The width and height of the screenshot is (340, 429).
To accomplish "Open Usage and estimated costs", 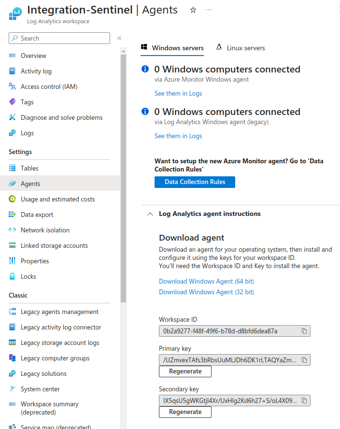I will [x=57, y=199].
